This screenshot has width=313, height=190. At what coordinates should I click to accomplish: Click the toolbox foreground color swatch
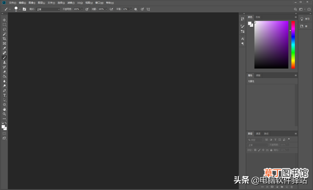[x=3, y=127]
